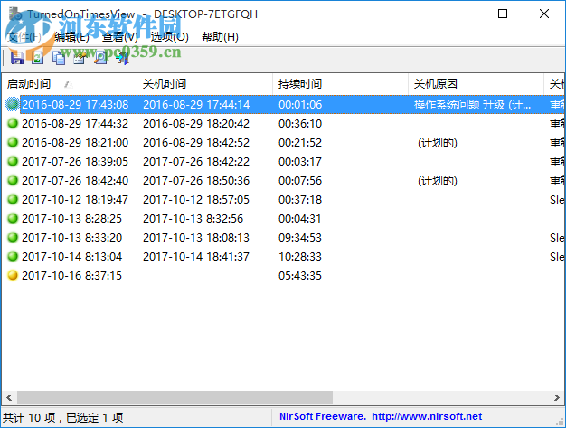Click shutdown time 2016-08-29 17:44:14

pyautogui.click(x=196, y=104)
